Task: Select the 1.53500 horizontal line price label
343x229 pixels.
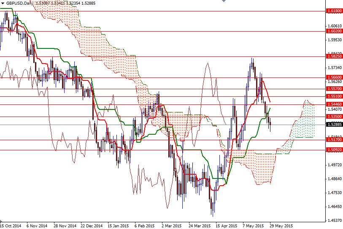Action: click(x=334, y=117)
